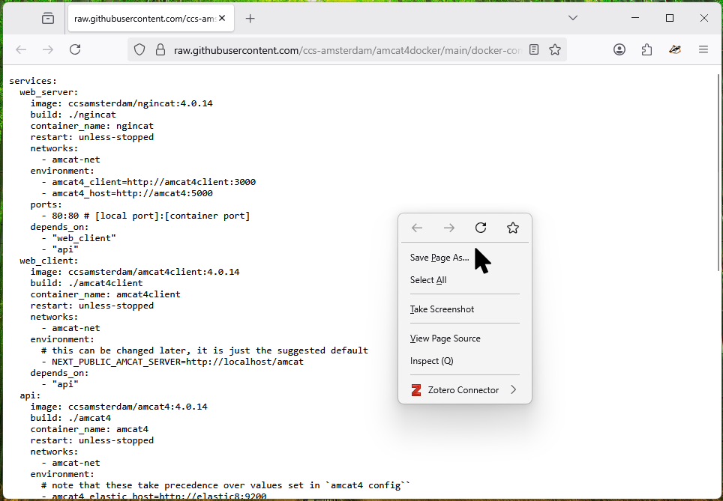Screen dimensions: 723x501
Task: Click the Reload icon in the context menu
Action: [x=481, y=228]
